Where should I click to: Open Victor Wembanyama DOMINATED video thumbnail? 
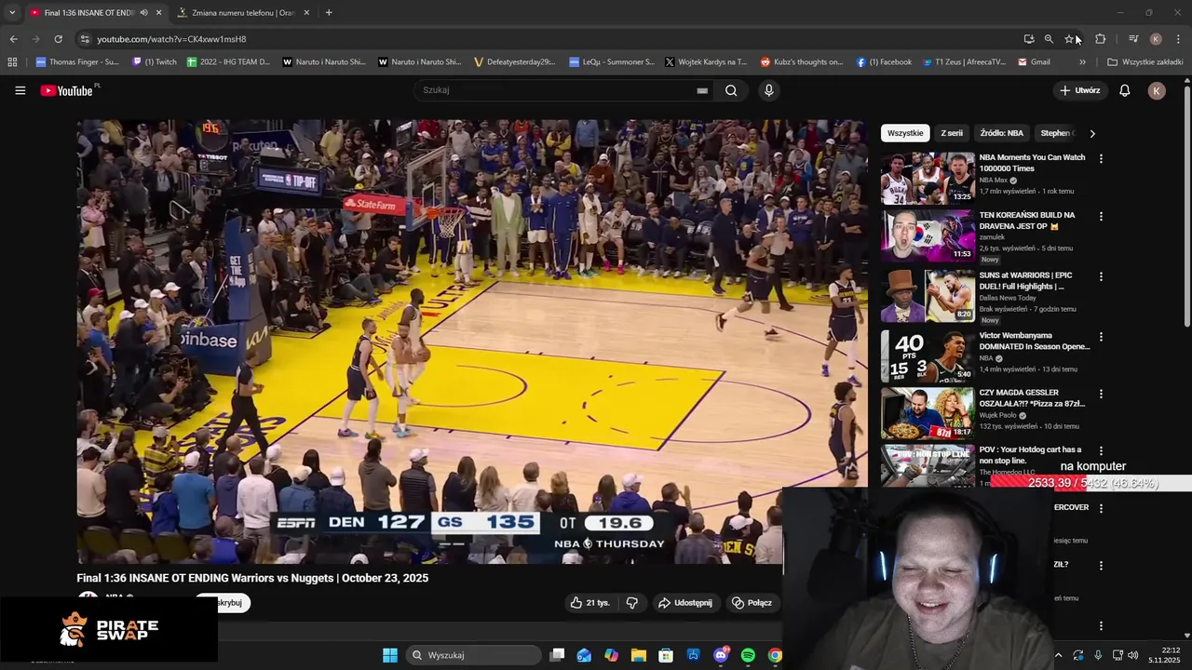(x=928, y=355)
